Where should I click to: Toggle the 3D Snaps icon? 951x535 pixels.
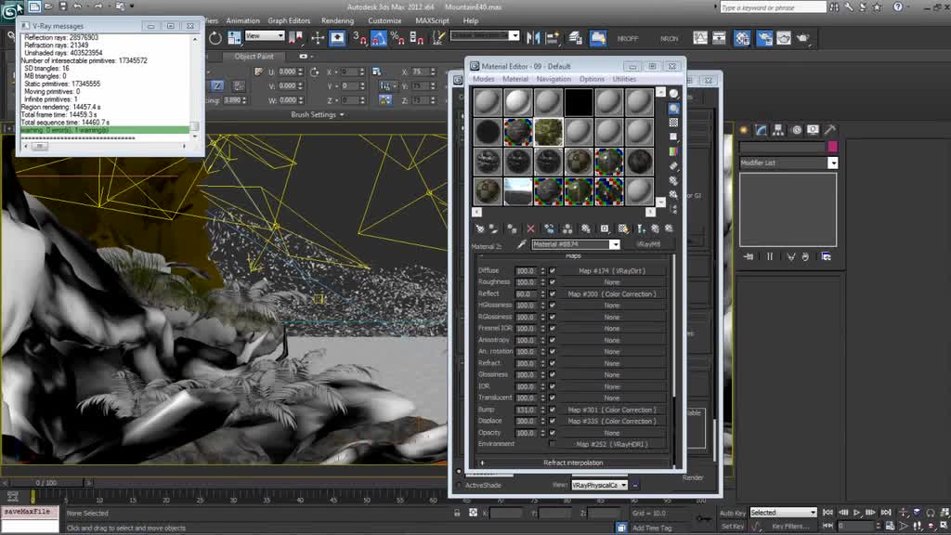(359, 38)
